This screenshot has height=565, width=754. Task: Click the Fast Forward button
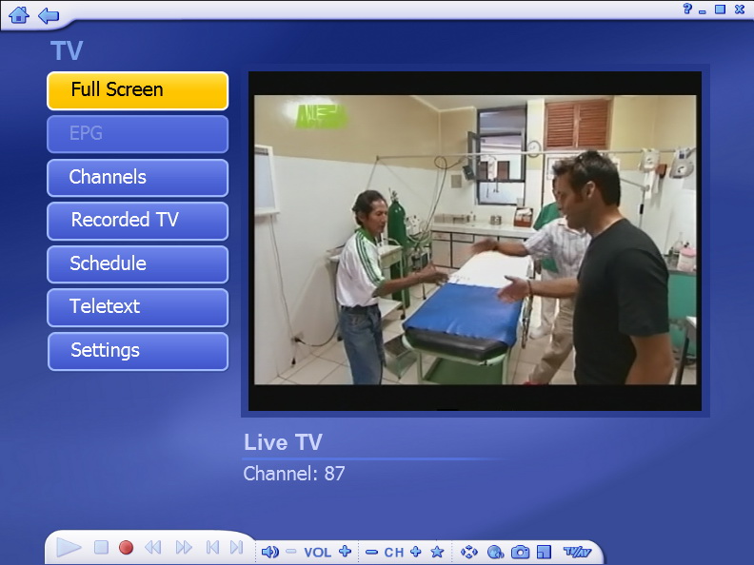click(x=184, y=548)
